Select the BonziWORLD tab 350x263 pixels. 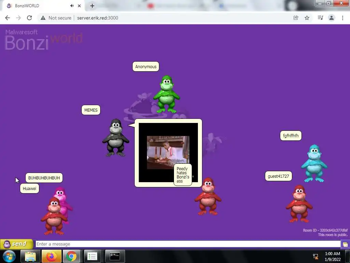tap(43, 6)
